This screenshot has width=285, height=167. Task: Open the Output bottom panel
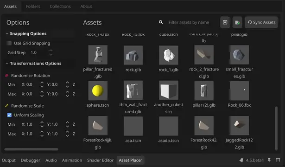coord(9,160)
